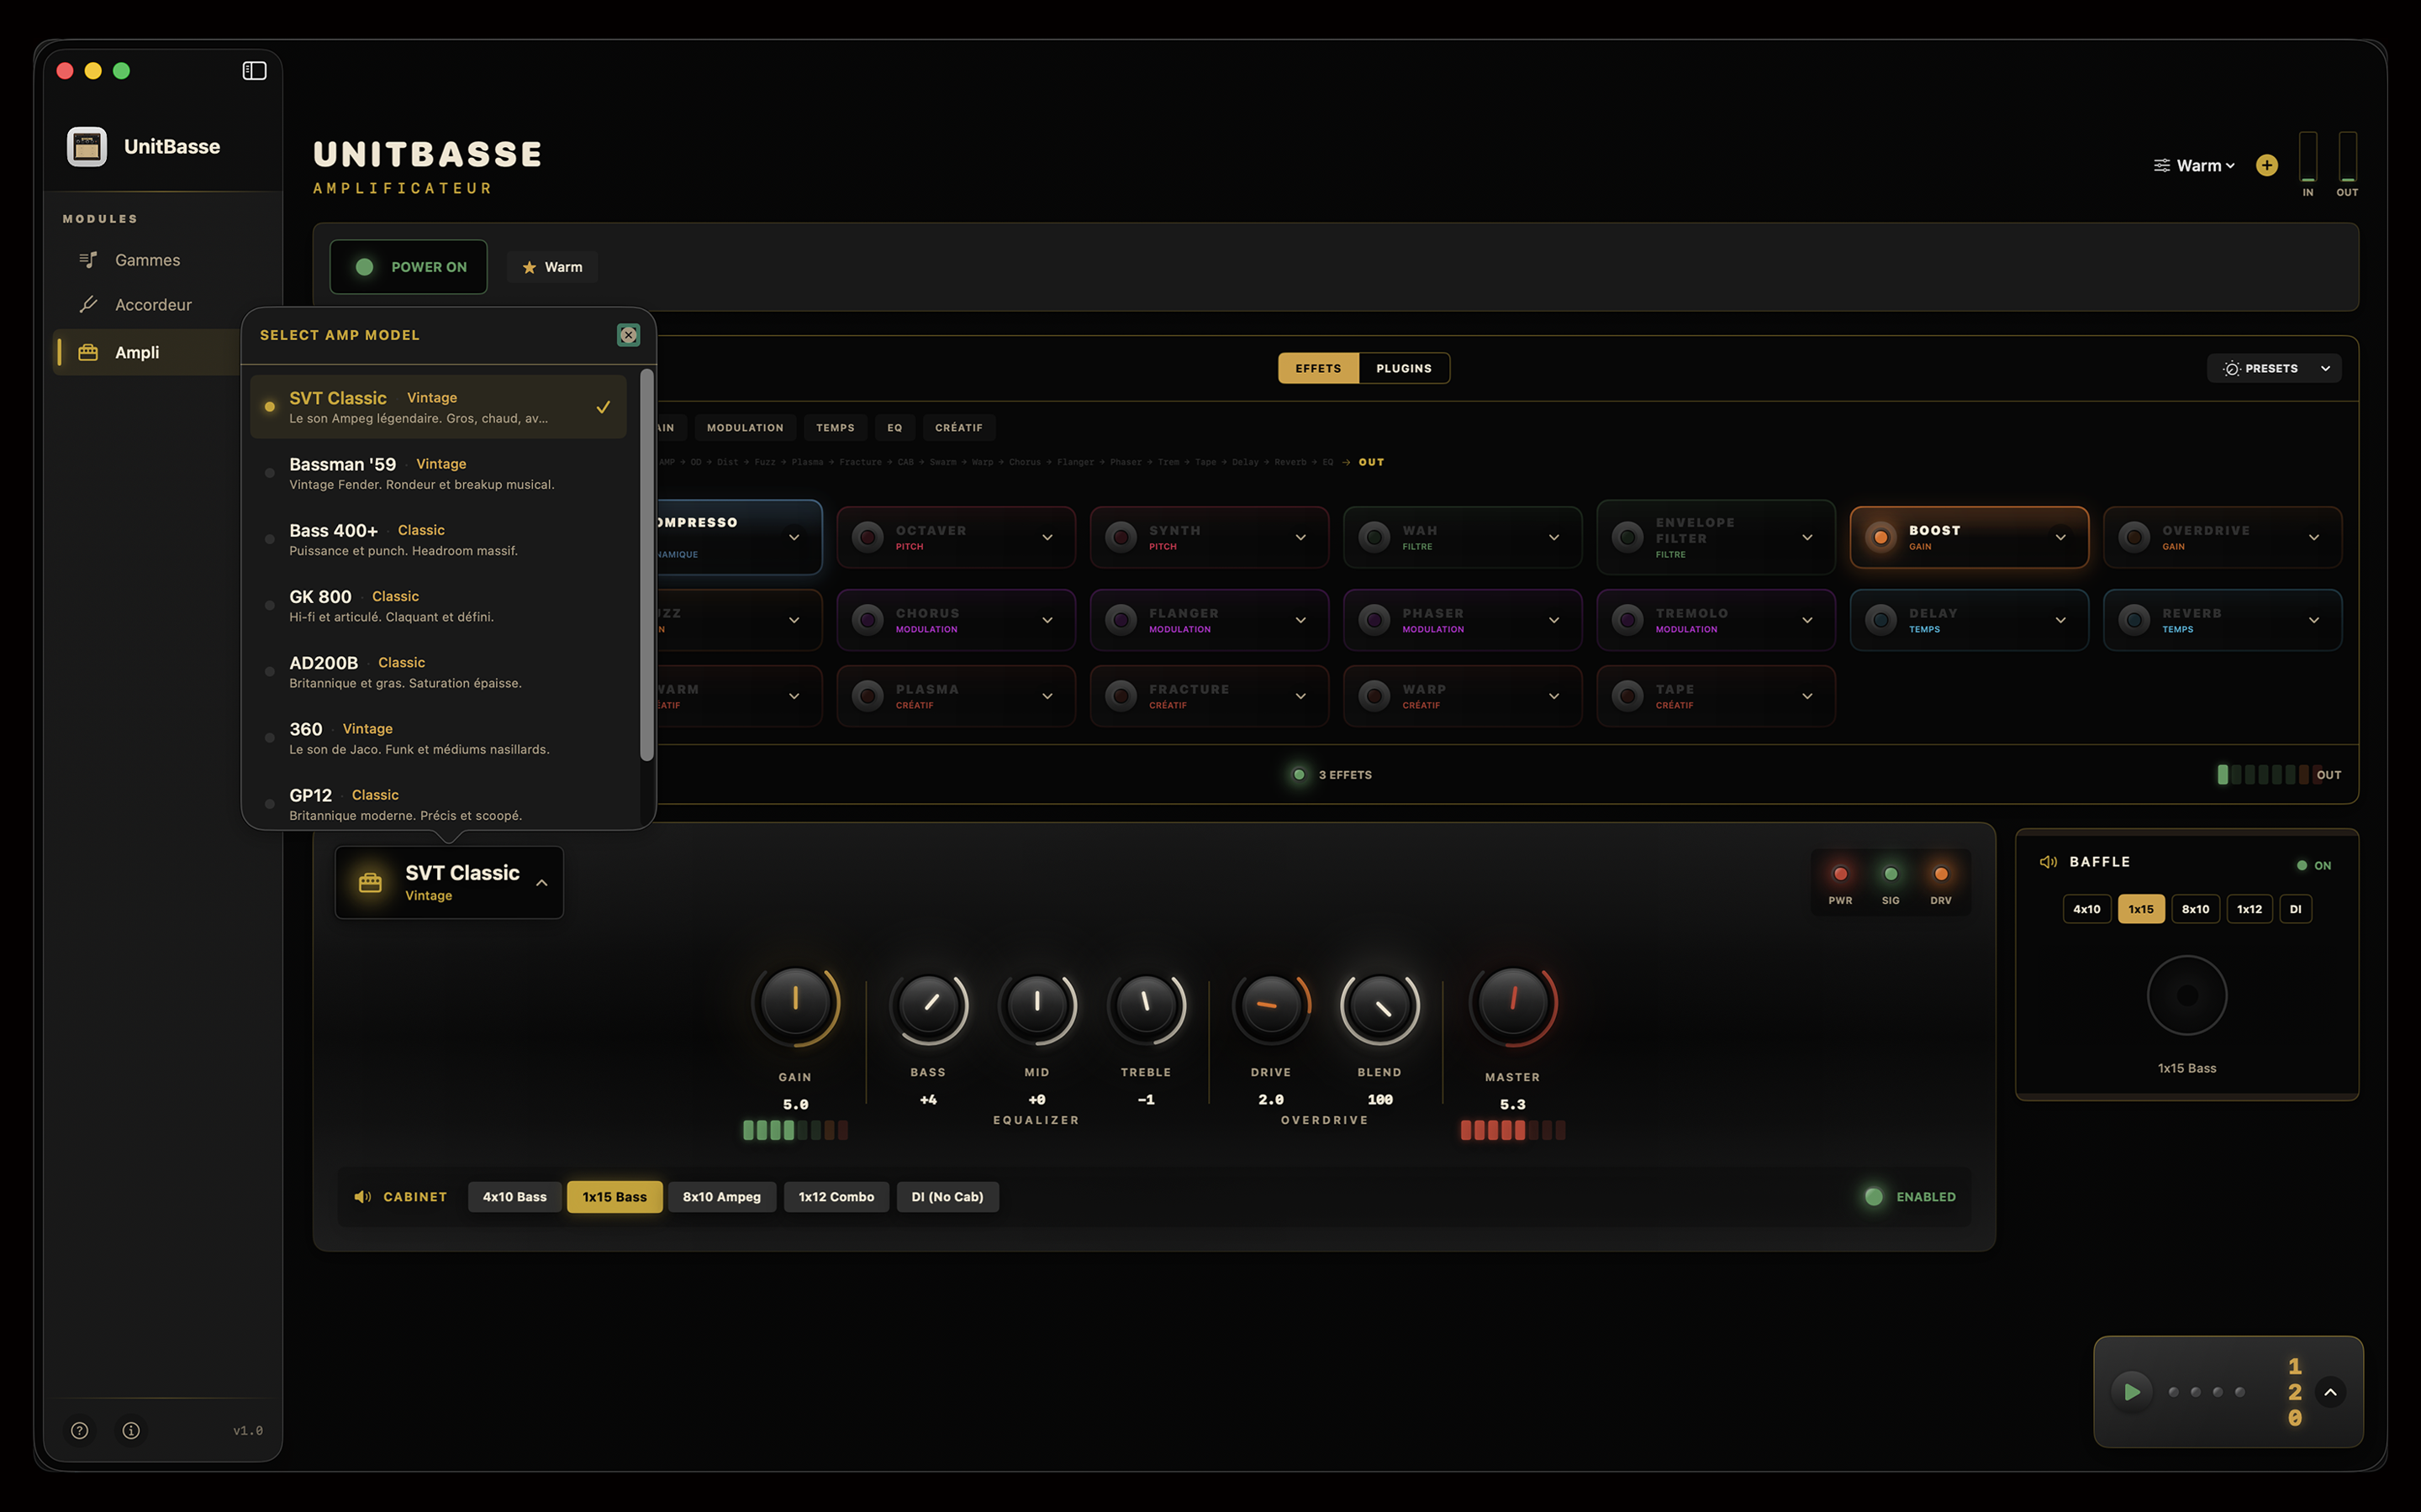Disable the cabinet ENABLED toggle
2421x1512 pixels.
point(1874,1197)
